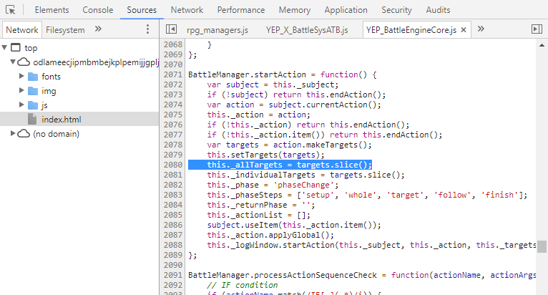Image resolution: width=548 pixels, height=295 pixels.
Task: Show more navigator tabs chevron
Action: pos(98,29)
